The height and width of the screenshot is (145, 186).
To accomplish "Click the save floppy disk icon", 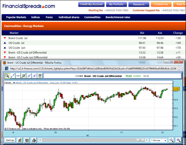I will coord(27,140).
